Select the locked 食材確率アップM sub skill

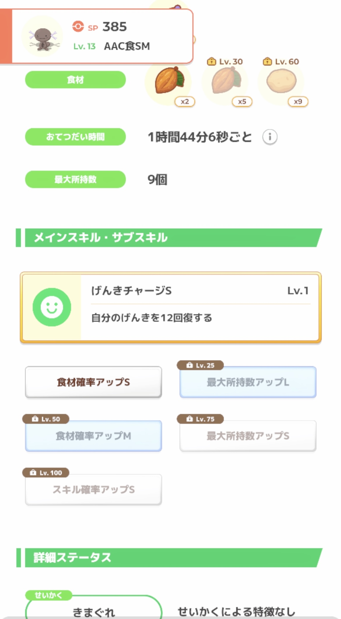93,436
